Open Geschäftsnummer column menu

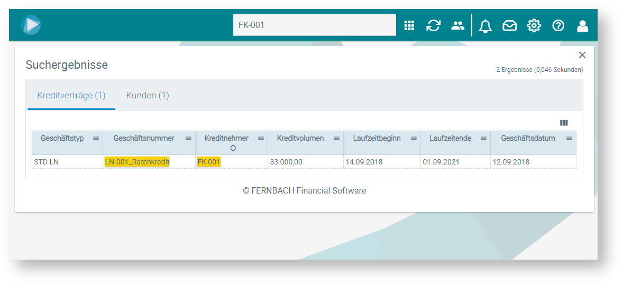[x=188, y=138]
